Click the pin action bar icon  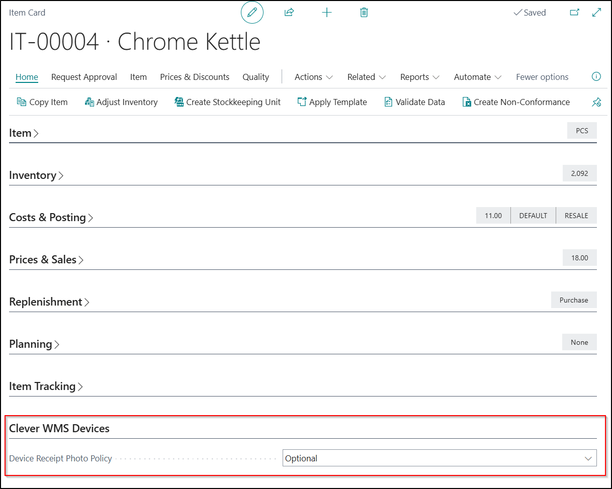[x=596, y=103]
